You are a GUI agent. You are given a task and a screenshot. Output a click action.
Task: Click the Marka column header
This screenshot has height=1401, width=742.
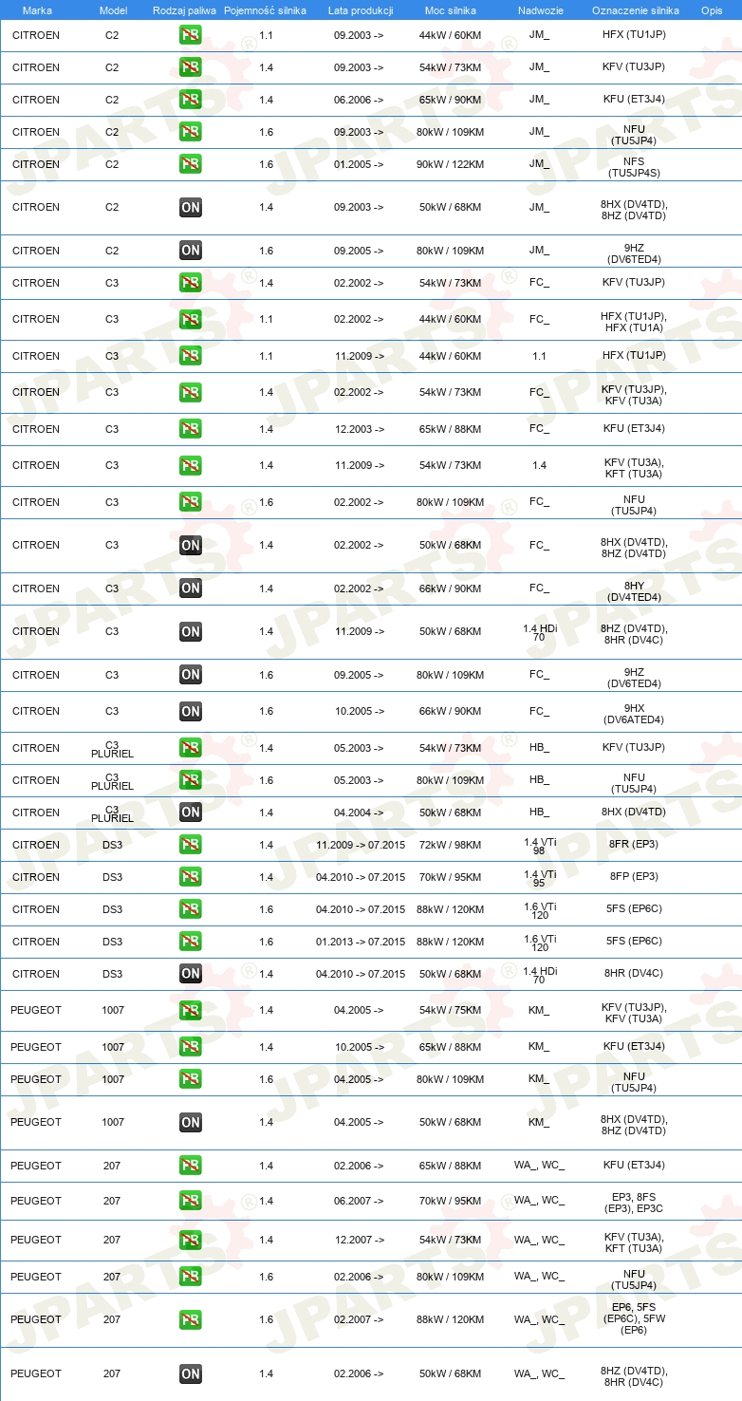36,10
